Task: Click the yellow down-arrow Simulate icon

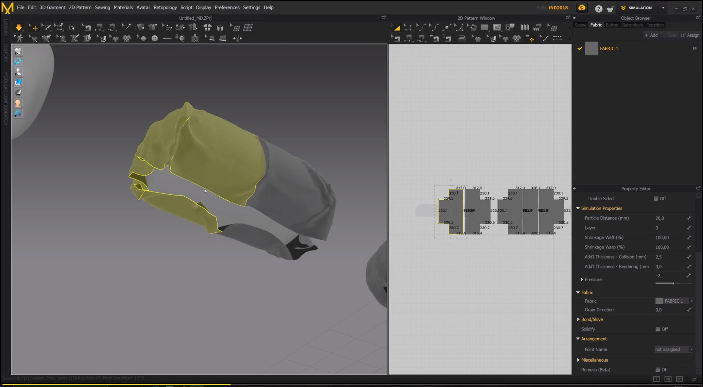Action: click(x=19, y=27)
